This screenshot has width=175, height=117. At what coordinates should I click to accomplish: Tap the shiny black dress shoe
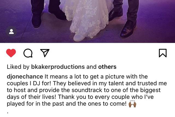[x=128, y=30]
